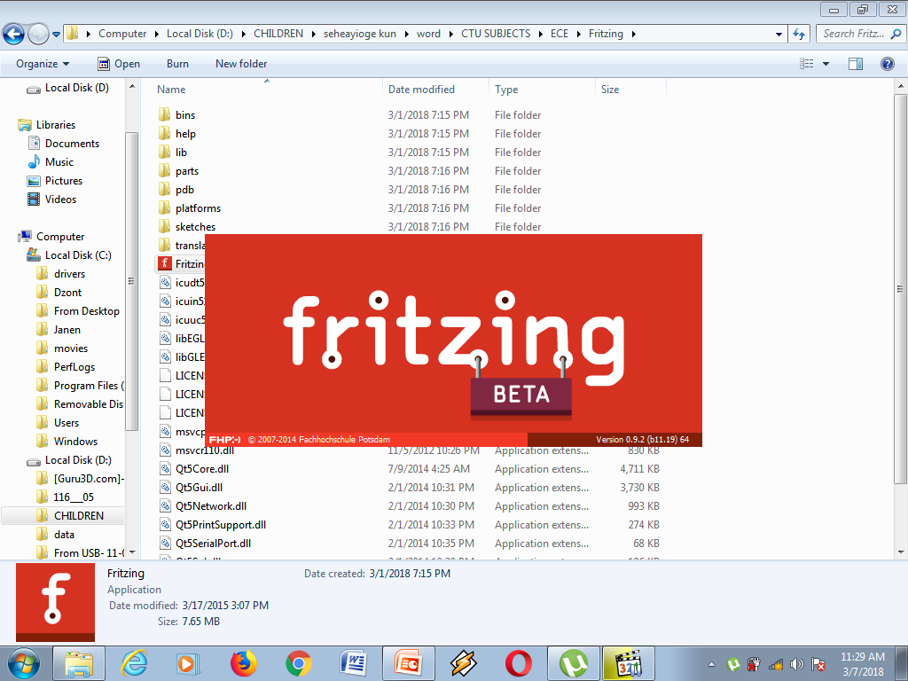The height and width of the screenshot is (681, 908).
Task: Select Local Disk (D:) drive in sidebar tree
Action: [x=78, y=460]
